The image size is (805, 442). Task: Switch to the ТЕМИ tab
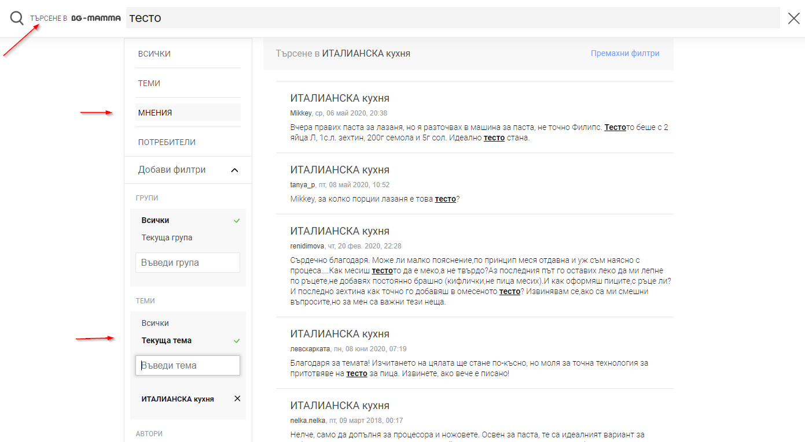pos(149,83)
